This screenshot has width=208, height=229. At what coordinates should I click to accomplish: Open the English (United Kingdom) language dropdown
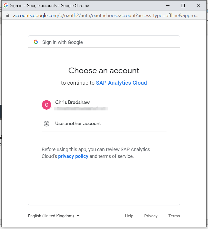pyautogui.click(x=54, y=216)
